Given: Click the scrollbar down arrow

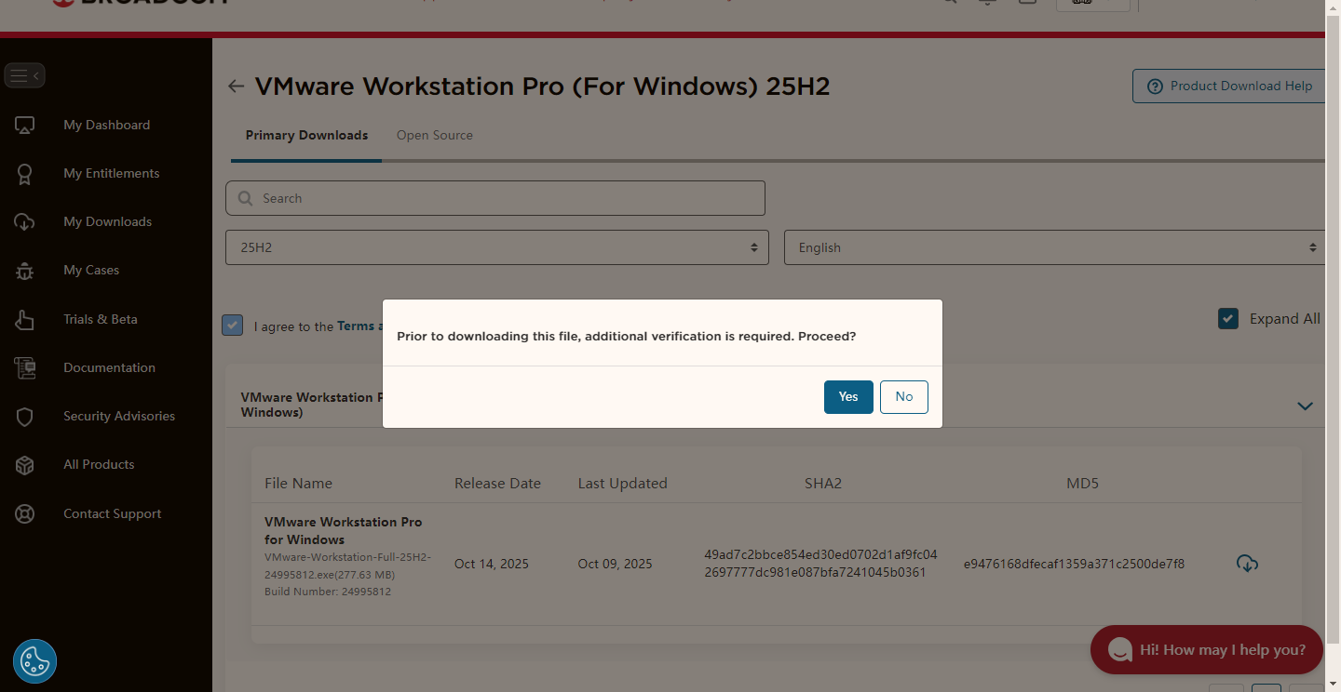Looking at the screenshot, I should coord(1333,684).
